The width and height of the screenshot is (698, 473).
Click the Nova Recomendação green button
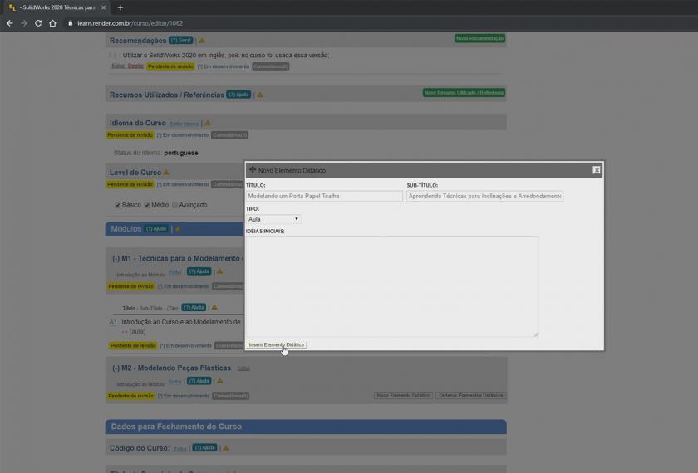tap(479, 39)
